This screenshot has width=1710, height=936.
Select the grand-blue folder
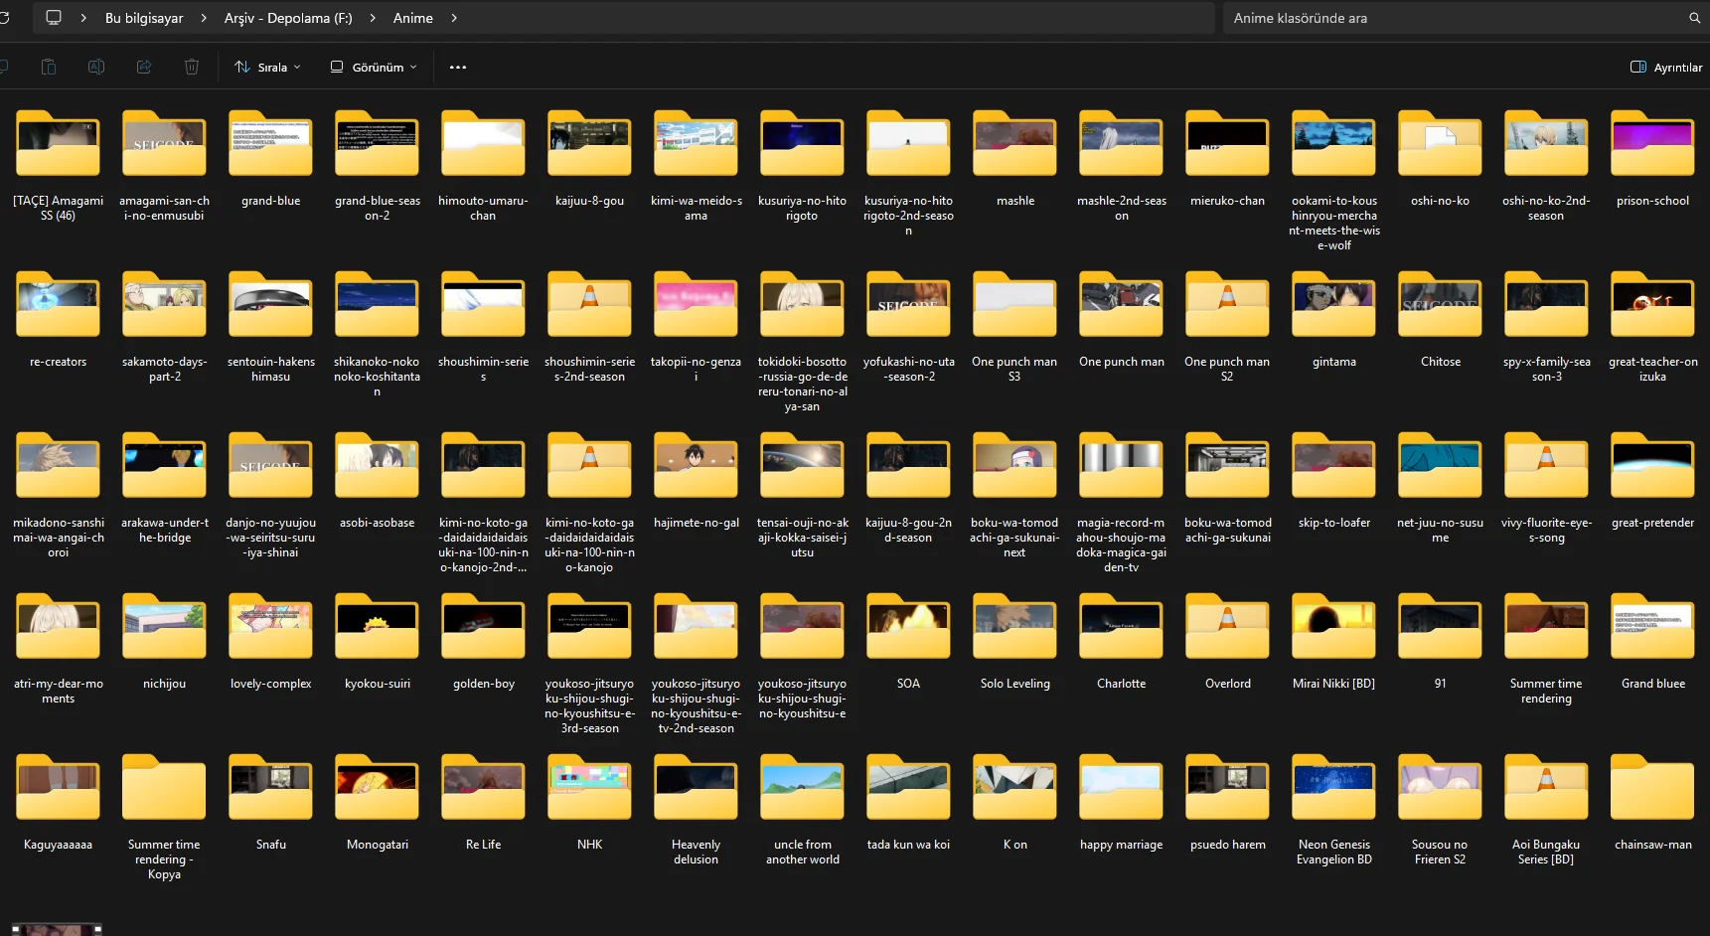click(270, 159)
